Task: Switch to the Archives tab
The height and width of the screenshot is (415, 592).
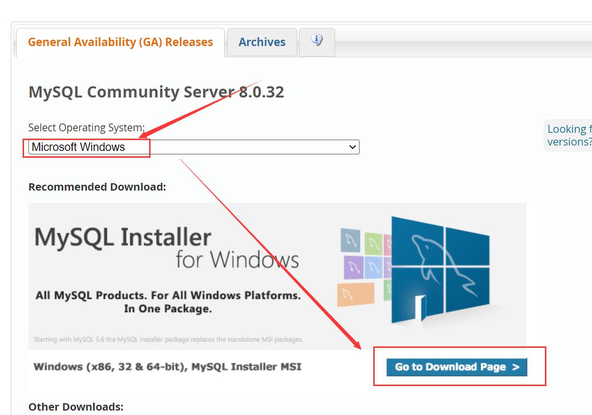Action: 262,42
